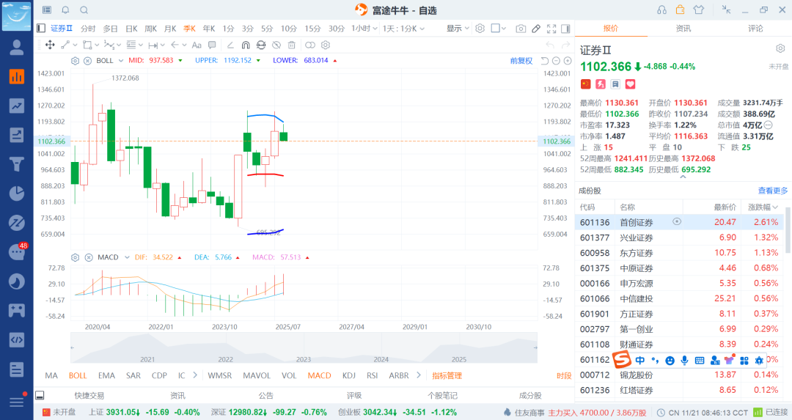The width and height of the screenshot is (792, 420).
Task: Open the hamburger menu in sidebar bottom
Action: (17, 402)
